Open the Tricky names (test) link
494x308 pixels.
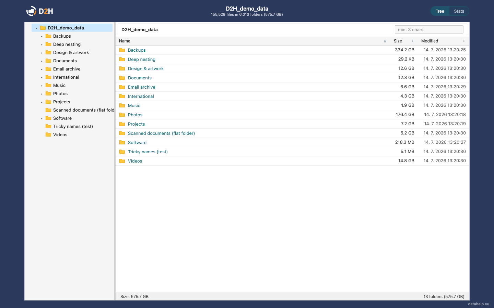(148, 152)
